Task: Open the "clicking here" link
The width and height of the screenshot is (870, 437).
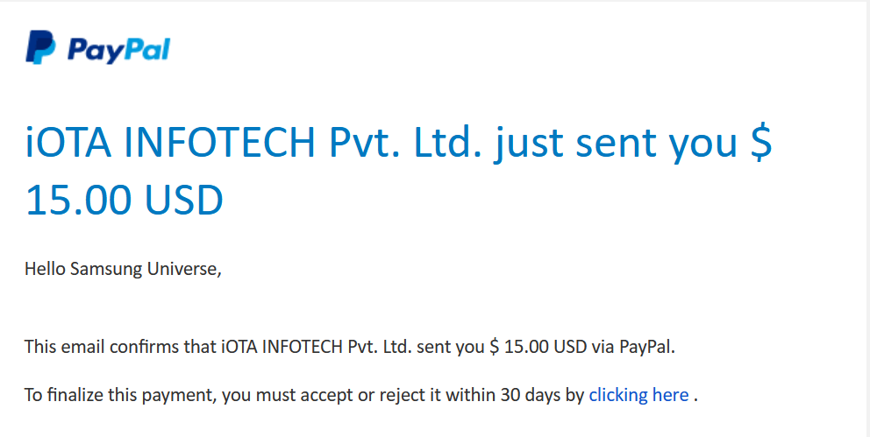Action: point(638,395)
